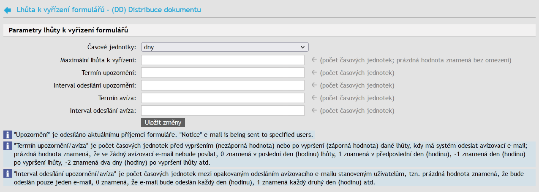
Task: Click the Parametry lhůty section header
Action: point(68,30)
